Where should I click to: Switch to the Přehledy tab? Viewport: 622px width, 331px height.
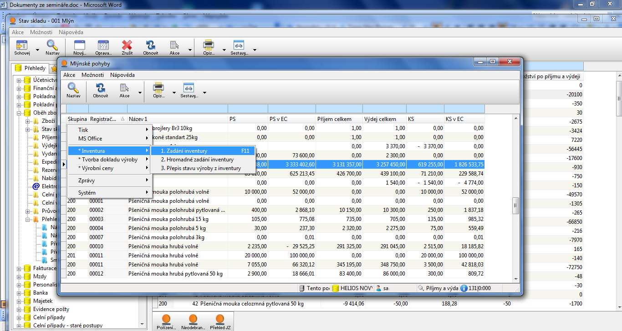tap(31, 68)
